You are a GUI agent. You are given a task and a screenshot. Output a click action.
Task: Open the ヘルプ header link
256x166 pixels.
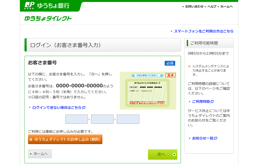click(212, 6)
